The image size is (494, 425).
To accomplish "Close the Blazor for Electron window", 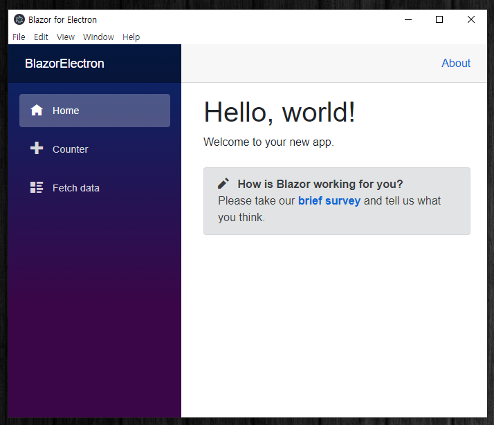I will pyautogui.click(x=471, y=19).
